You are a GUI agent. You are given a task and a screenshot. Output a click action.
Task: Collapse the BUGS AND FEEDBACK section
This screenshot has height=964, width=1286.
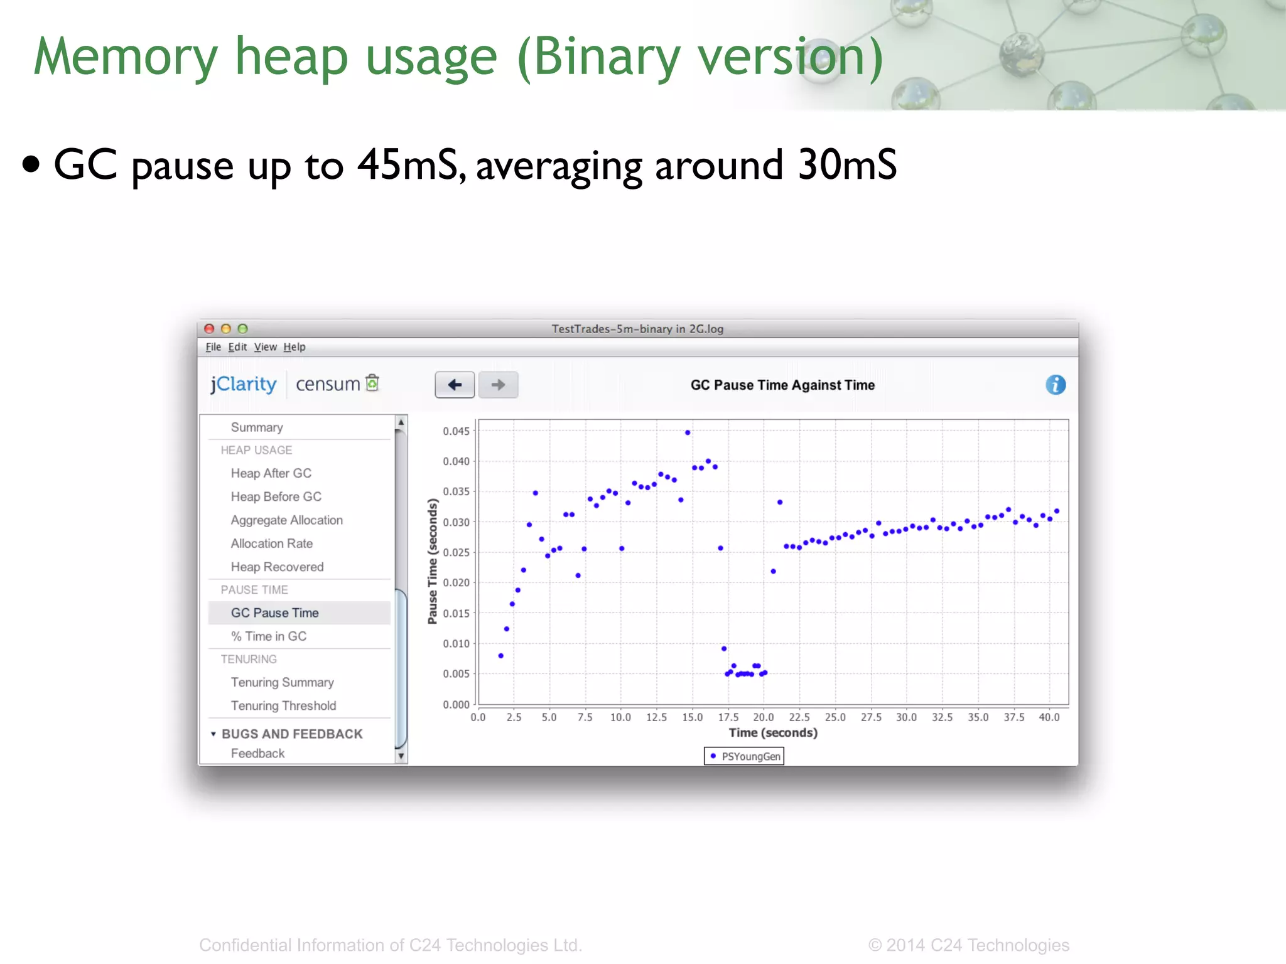[213, 734]
